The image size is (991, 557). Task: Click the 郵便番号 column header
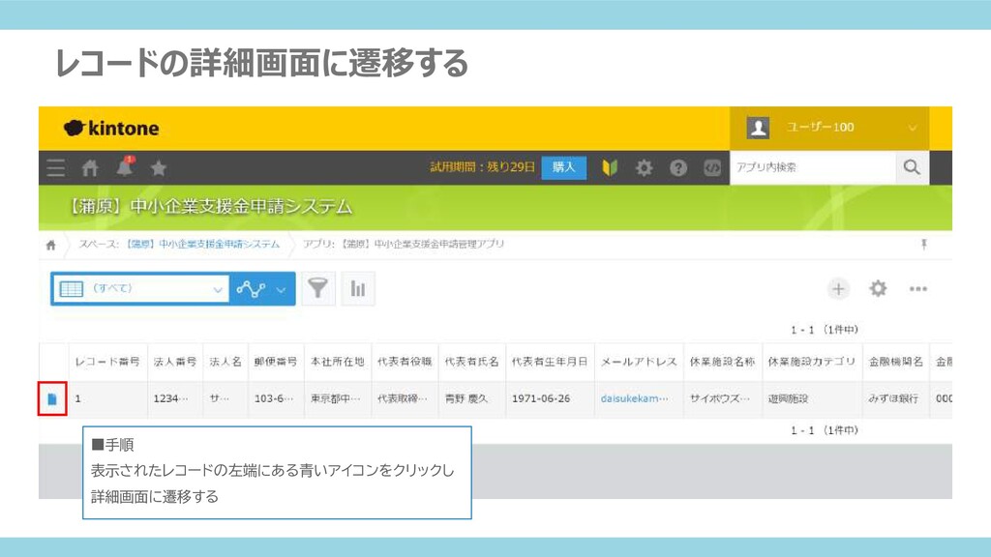pyautogui.click(x=276, y=362)
